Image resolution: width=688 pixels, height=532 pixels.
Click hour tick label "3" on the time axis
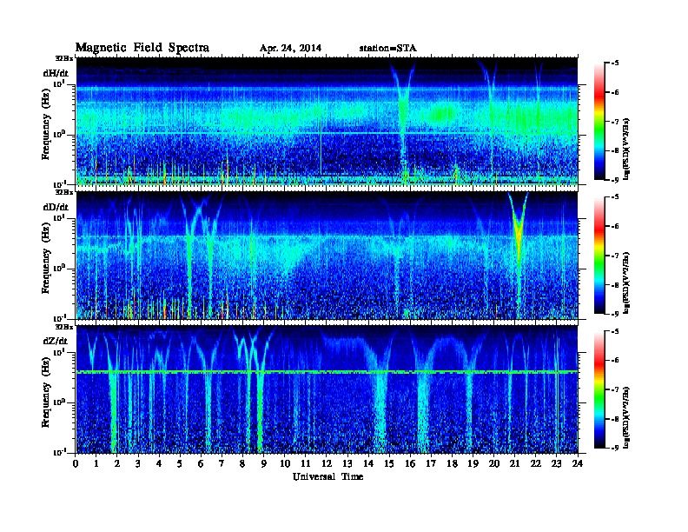[138, 464]
